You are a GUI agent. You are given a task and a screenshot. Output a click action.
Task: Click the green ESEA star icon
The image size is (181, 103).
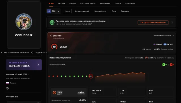[x=52, y=23]
